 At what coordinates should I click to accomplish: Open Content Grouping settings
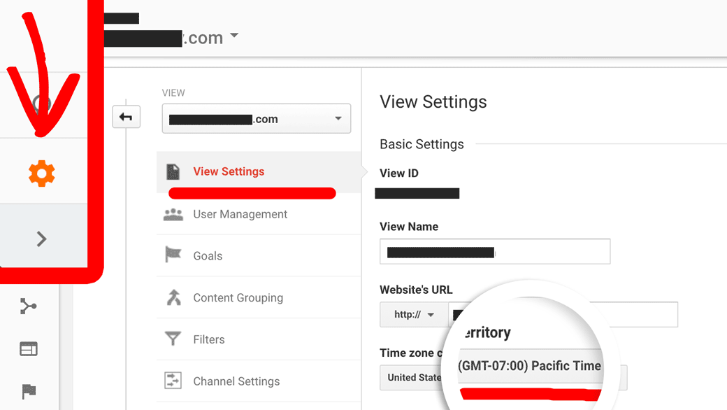point(259,298)
